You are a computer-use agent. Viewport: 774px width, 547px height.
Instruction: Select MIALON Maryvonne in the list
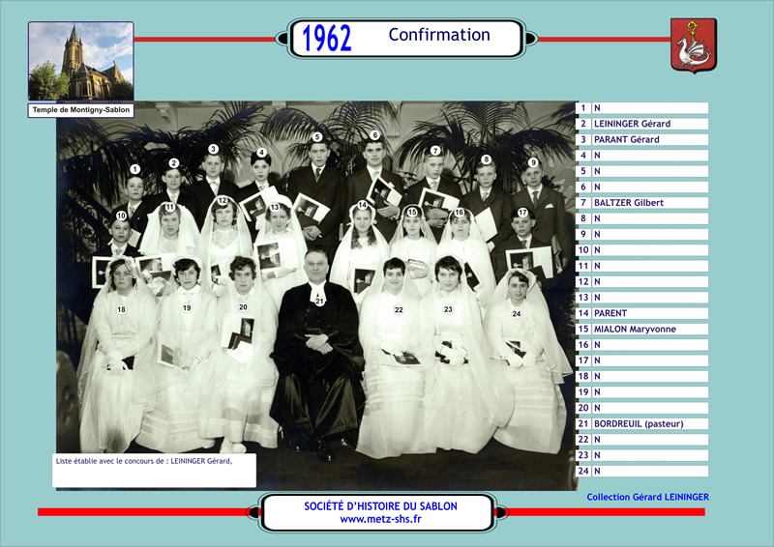click(x=635, y=329)
